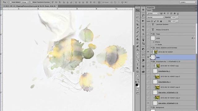Show the 2015-08-16 143457 copy layer
The width and height of the screenshot is (198, 111).
[x=148, y=66]
